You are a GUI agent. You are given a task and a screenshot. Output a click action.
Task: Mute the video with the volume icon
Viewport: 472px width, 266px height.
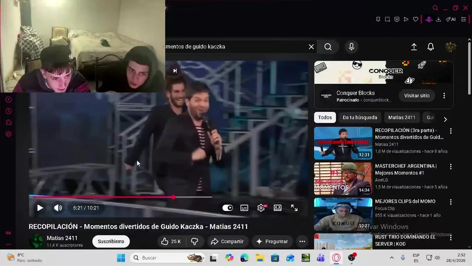click(x=58, y=208)
